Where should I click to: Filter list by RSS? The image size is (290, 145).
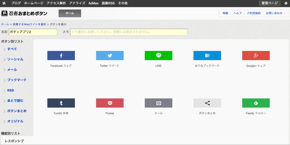(10, 90)
